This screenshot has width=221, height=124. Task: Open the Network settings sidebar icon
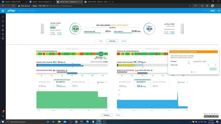click(3, 25)
